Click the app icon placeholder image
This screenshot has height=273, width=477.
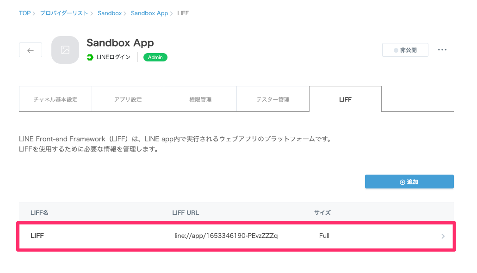[65, 49]
